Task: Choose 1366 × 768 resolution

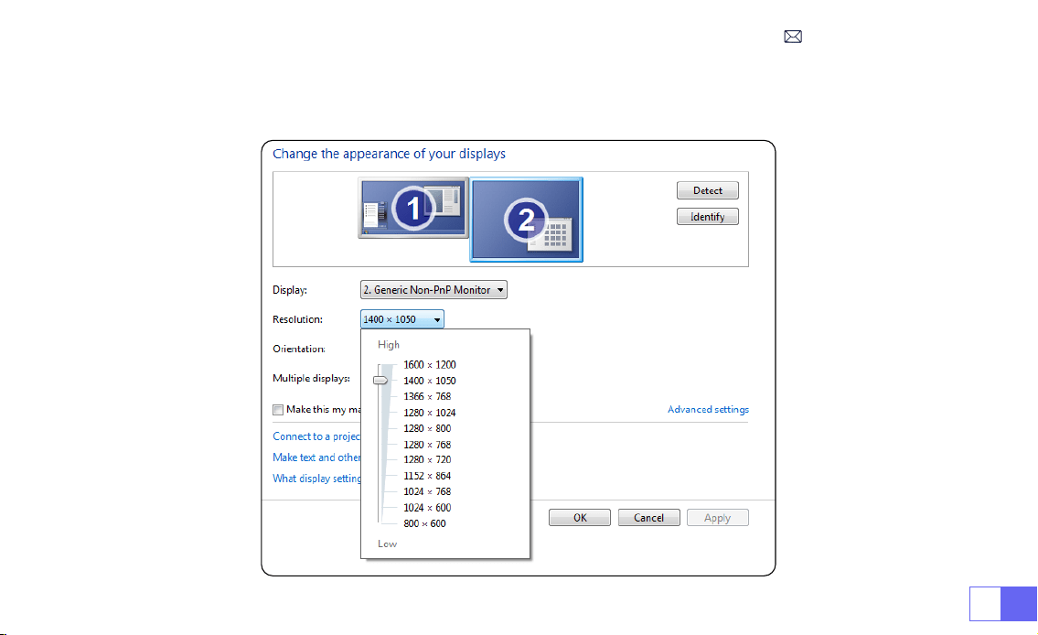Action: pos(427,396)
